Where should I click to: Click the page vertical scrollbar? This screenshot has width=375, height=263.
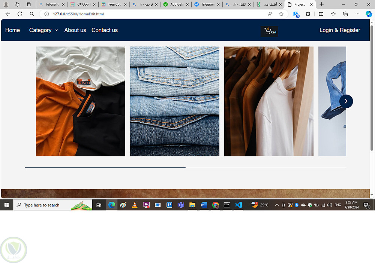[x=372, y=87]
